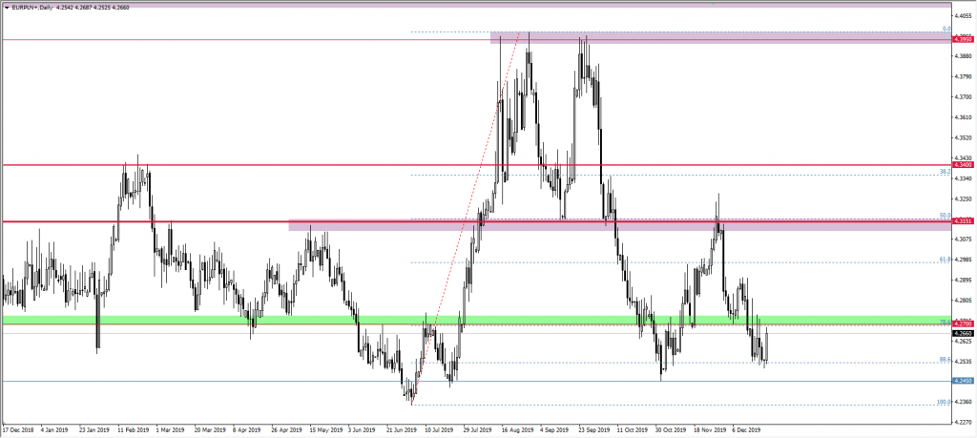The width and height of the screenshot is (977, 438).
Task: Click the Fibonacci 38.2 level label
Action: tap(945, 172)
